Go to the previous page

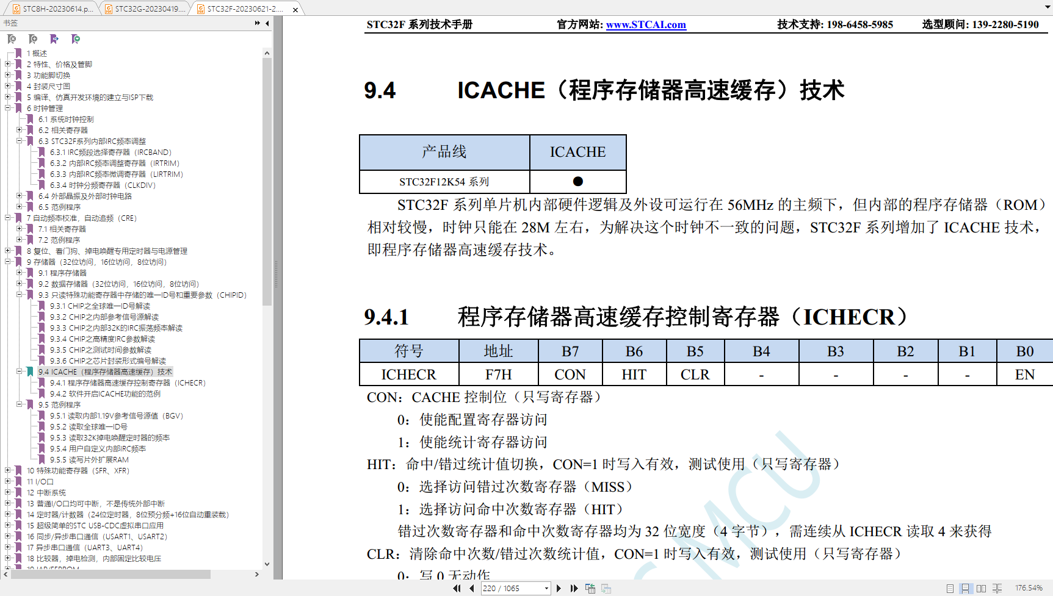tap(471, 588)
